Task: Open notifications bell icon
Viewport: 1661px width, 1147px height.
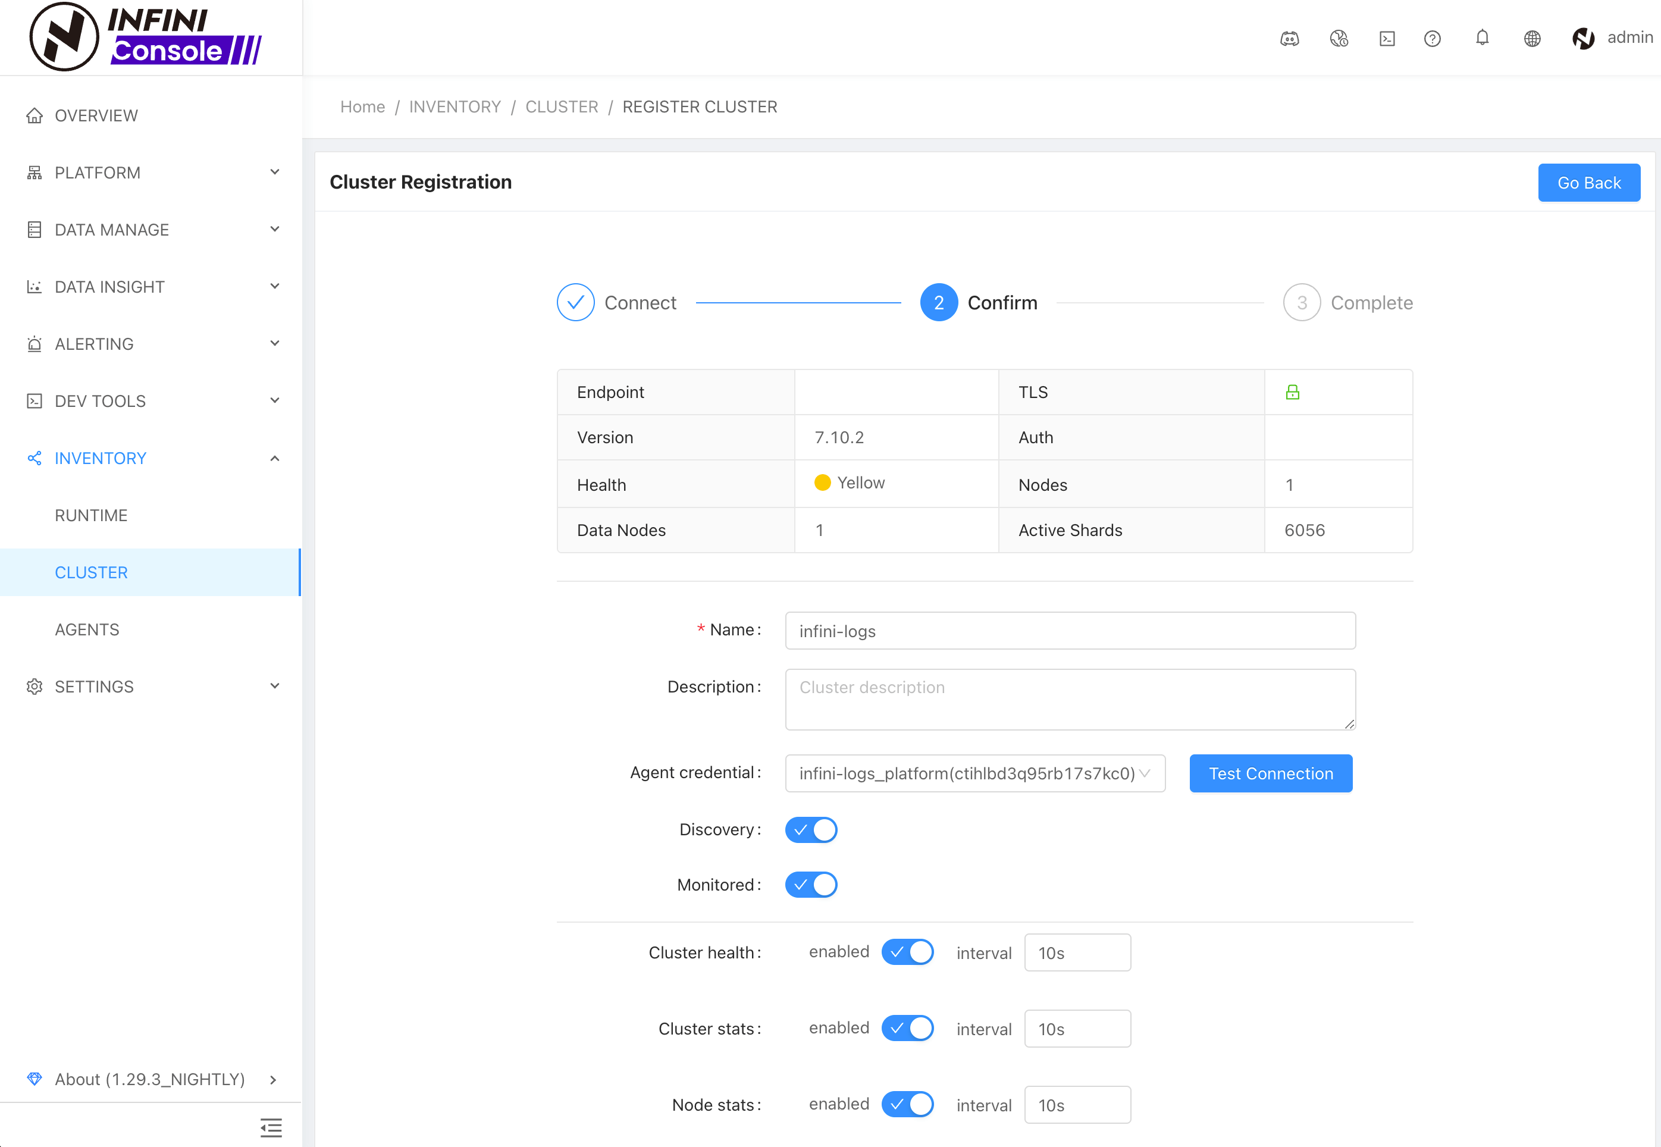Action: 1482,37
